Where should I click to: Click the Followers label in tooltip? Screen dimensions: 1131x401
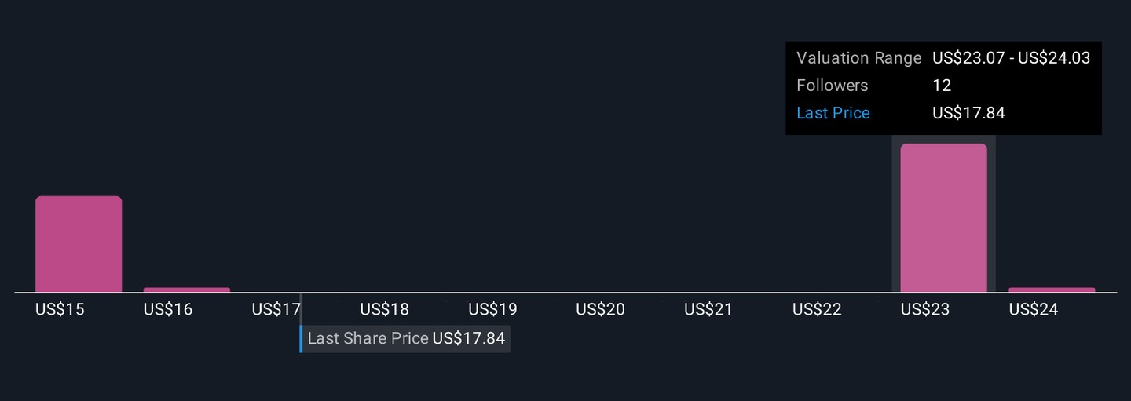[833, 86]
